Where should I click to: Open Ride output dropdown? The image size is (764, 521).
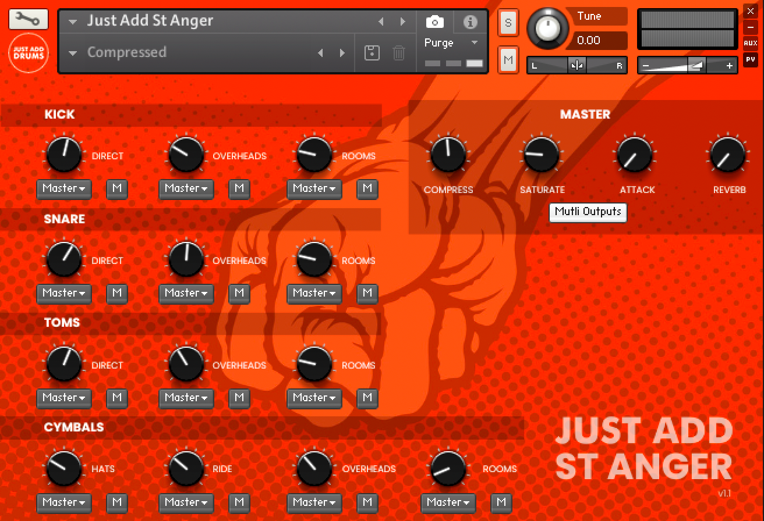coord(186,502)
